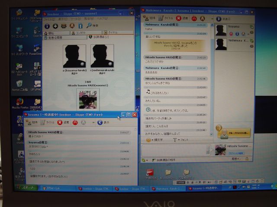Click red hang-up phone icon in group chat toolbar
The height and width of the screenshot is (207, 277).
[x=194, y=18]
